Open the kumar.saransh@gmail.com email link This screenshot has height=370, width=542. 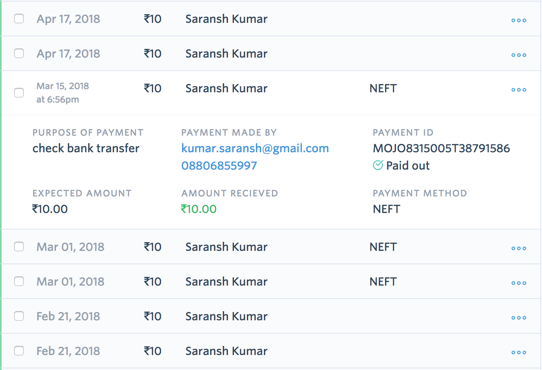(x=255, y=148)
